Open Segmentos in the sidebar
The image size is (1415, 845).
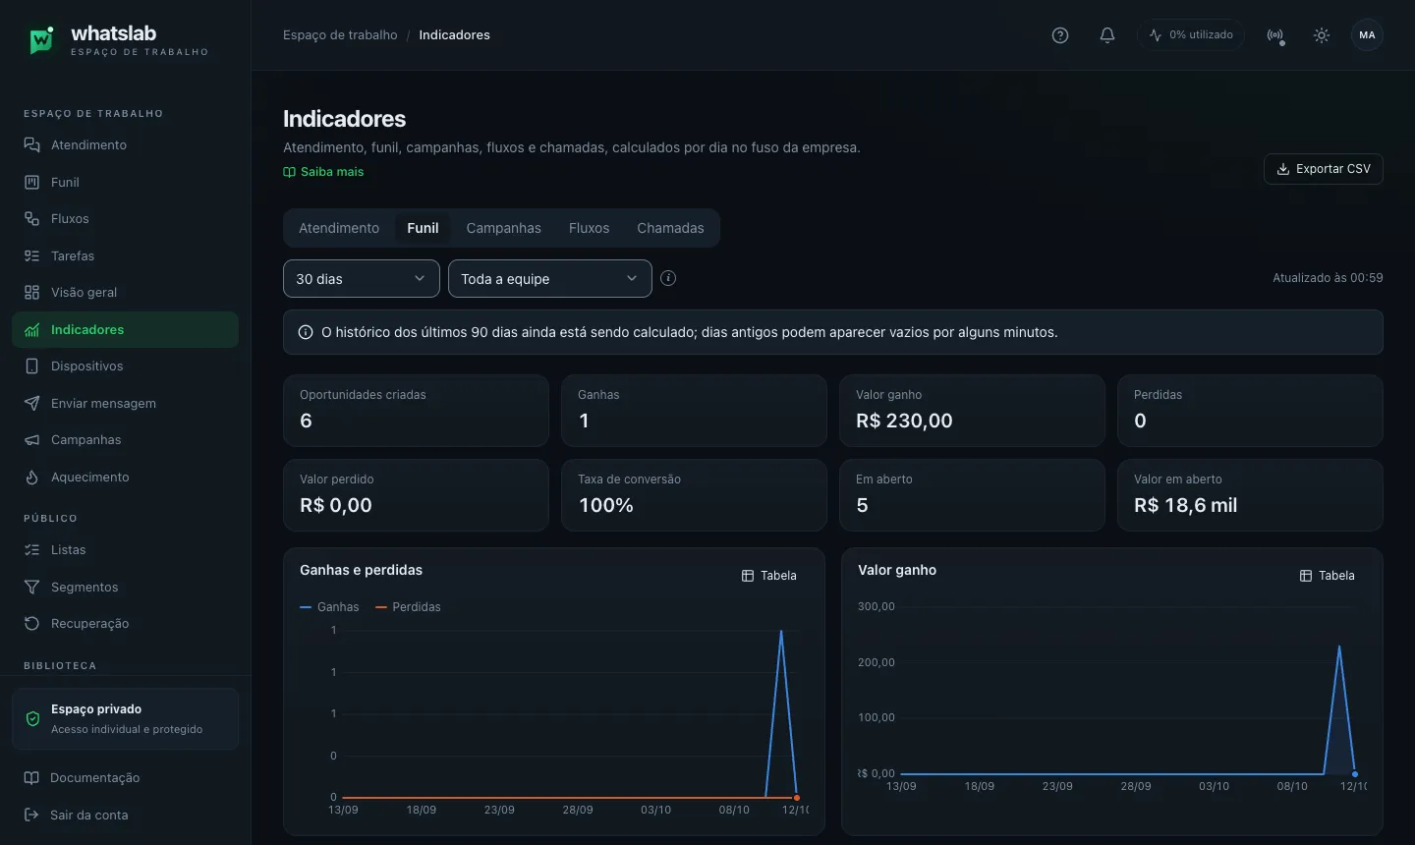pos(125,587)
